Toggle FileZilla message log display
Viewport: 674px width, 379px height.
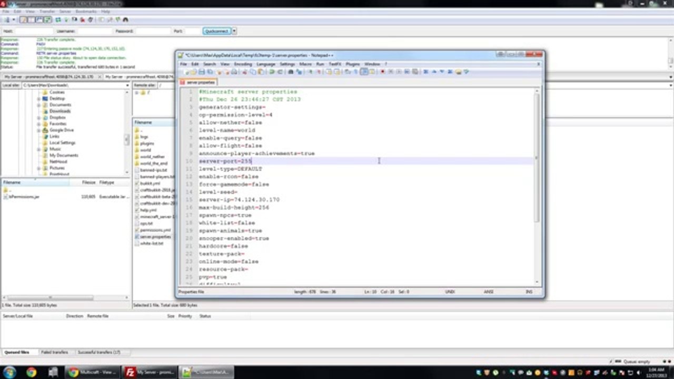pos(23,19)
